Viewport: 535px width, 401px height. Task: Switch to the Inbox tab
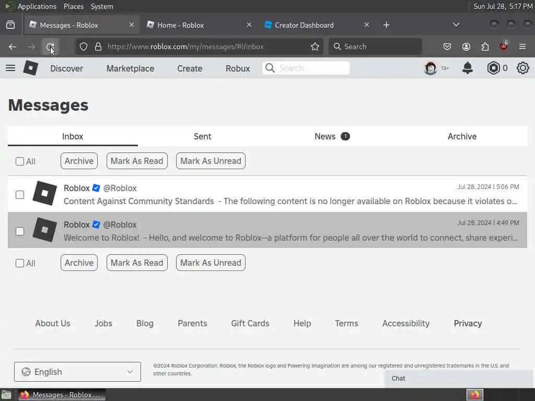[x=73, y=136]
